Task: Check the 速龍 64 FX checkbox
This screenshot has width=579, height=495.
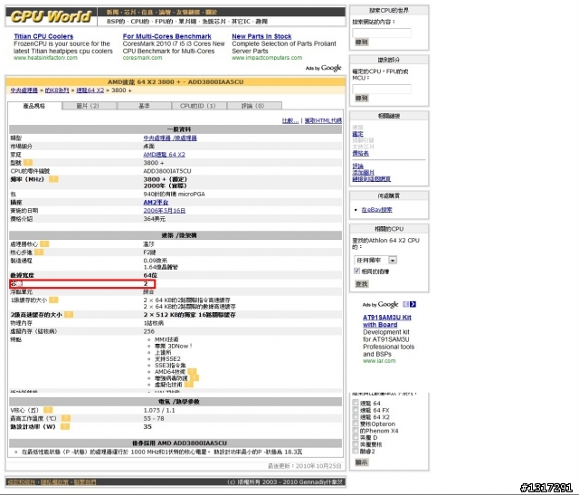Action: (x=356, y=410)
